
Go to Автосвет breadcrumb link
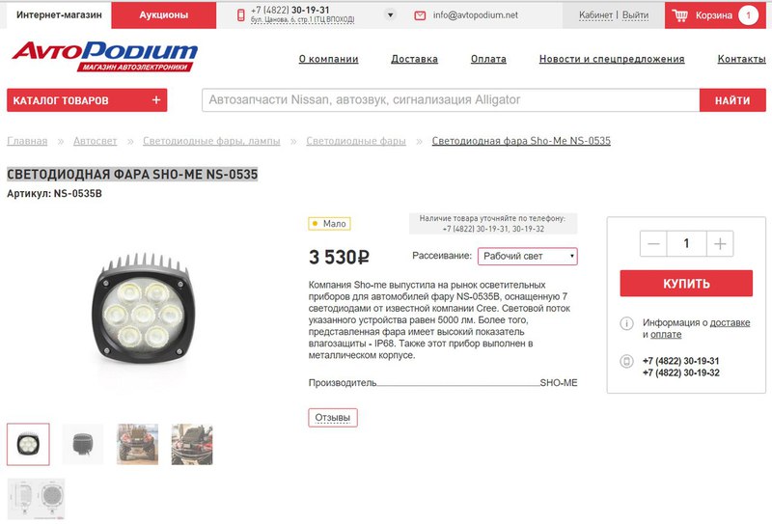[95, 141]
